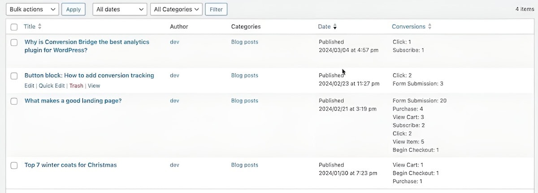
Task: Trash the Button block post
Action: [76, 86]
